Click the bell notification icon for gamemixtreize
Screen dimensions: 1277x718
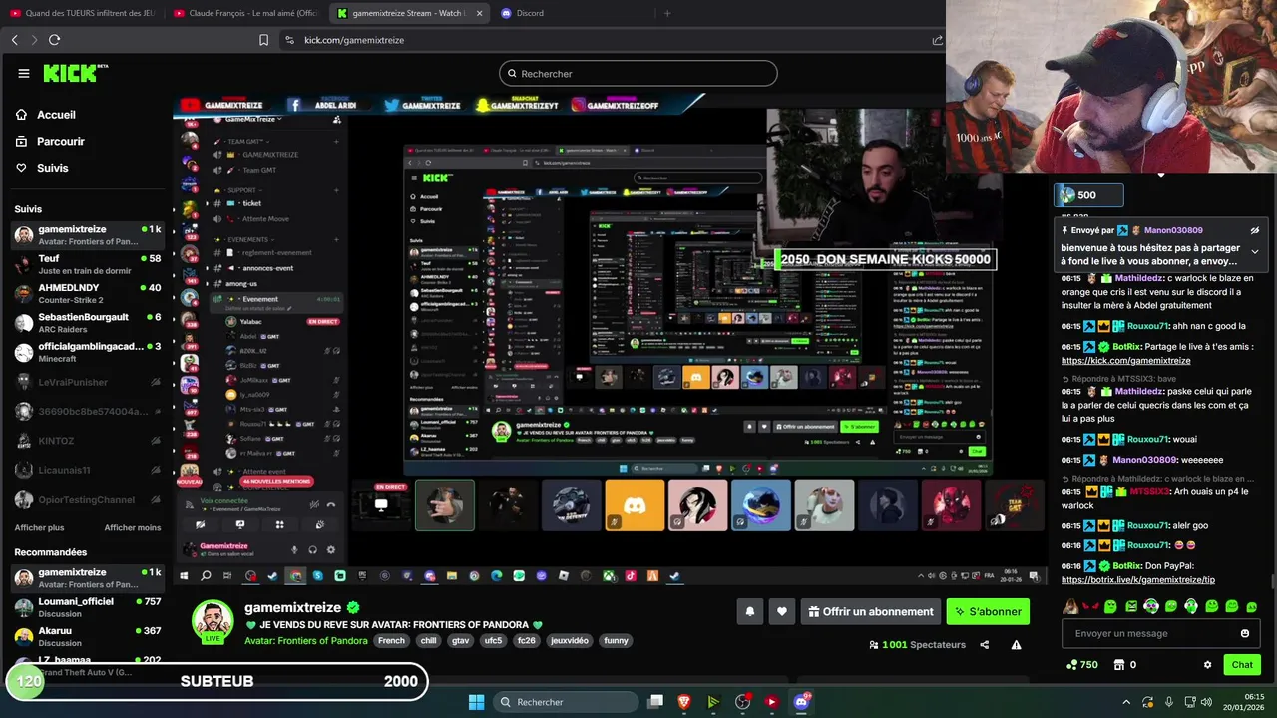pos(750,611)
